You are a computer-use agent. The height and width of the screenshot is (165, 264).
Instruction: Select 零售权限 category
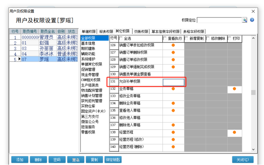88,132
